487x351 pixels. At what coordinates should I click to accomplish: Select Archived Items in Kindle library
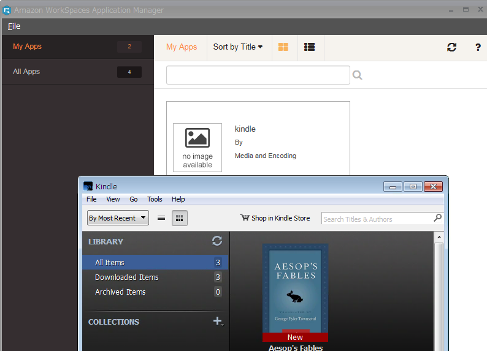[x=155, y=292]
